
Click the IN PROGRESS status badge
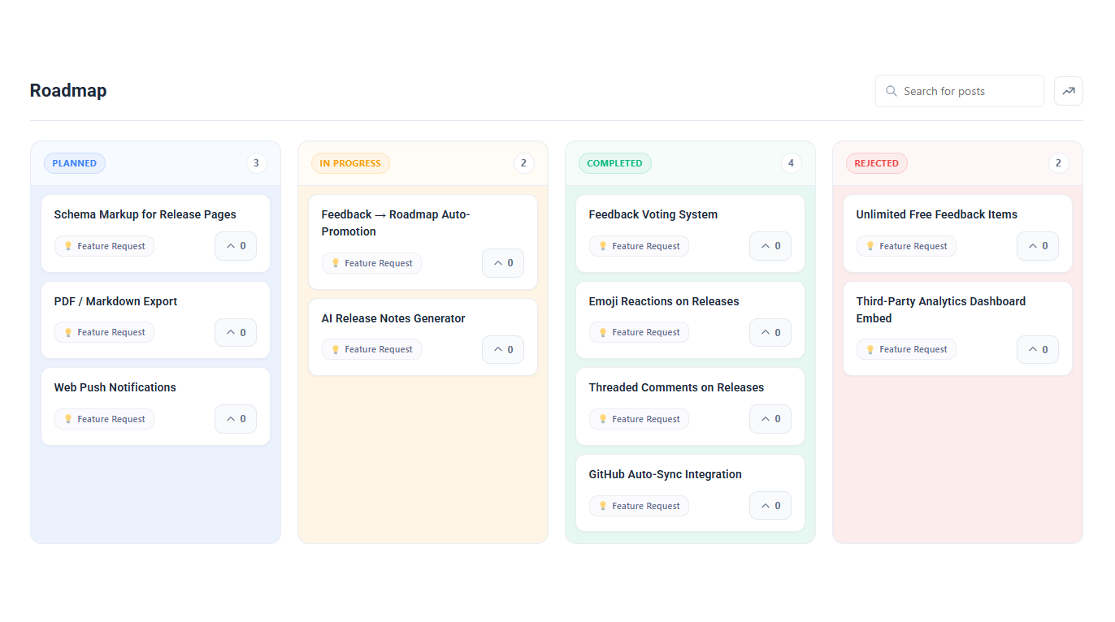(x=350, y=163)
